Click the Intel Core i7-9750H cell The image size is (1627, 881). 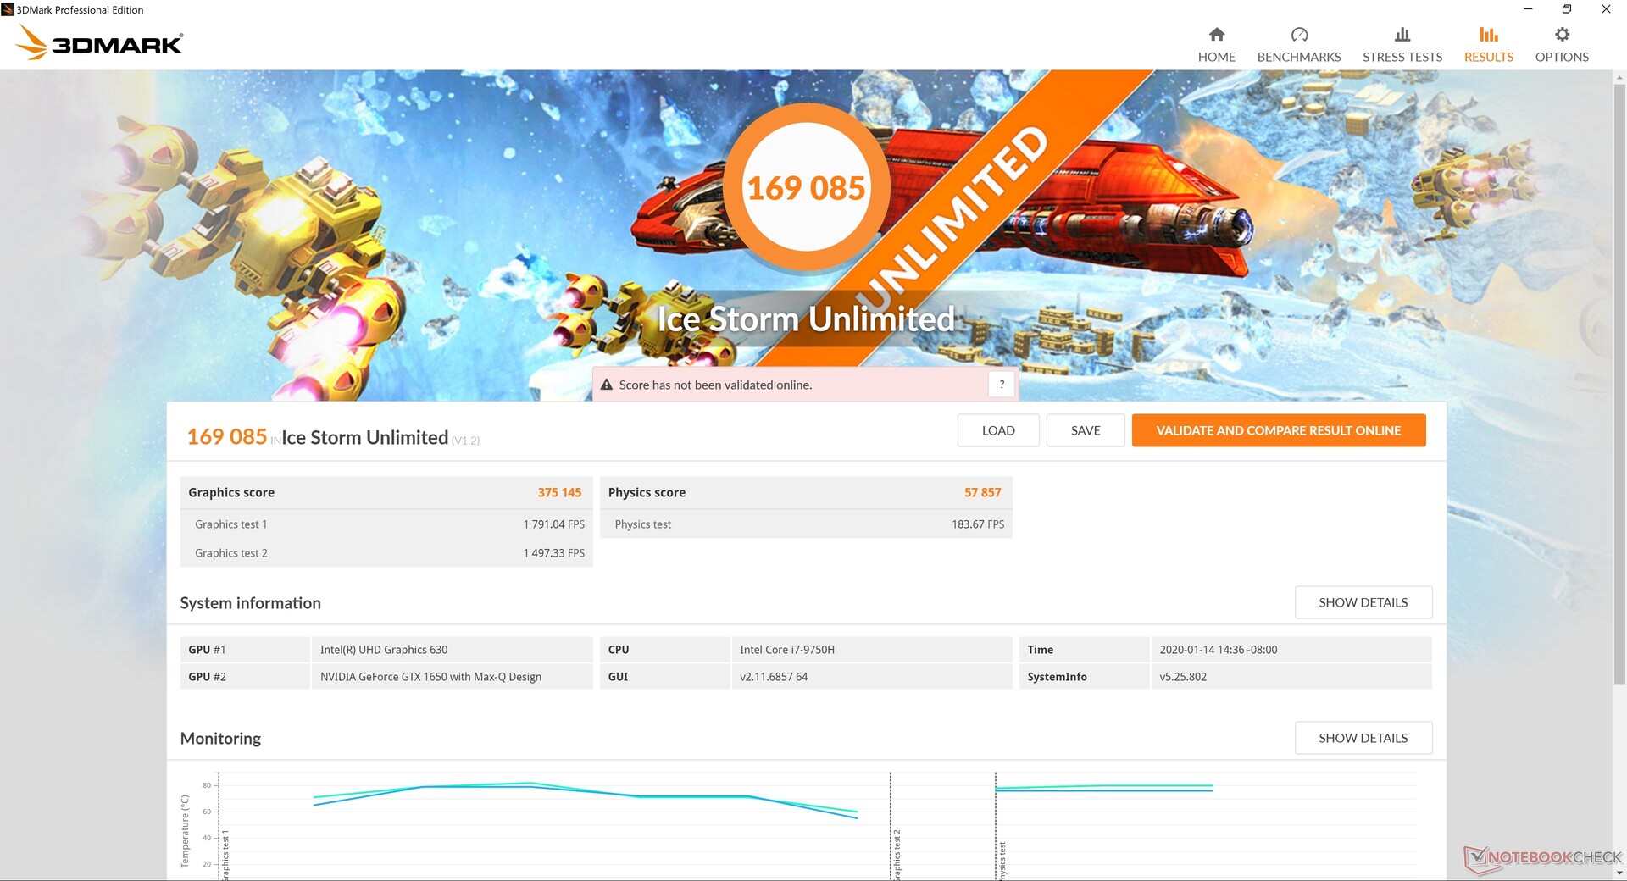coord(872,650)
